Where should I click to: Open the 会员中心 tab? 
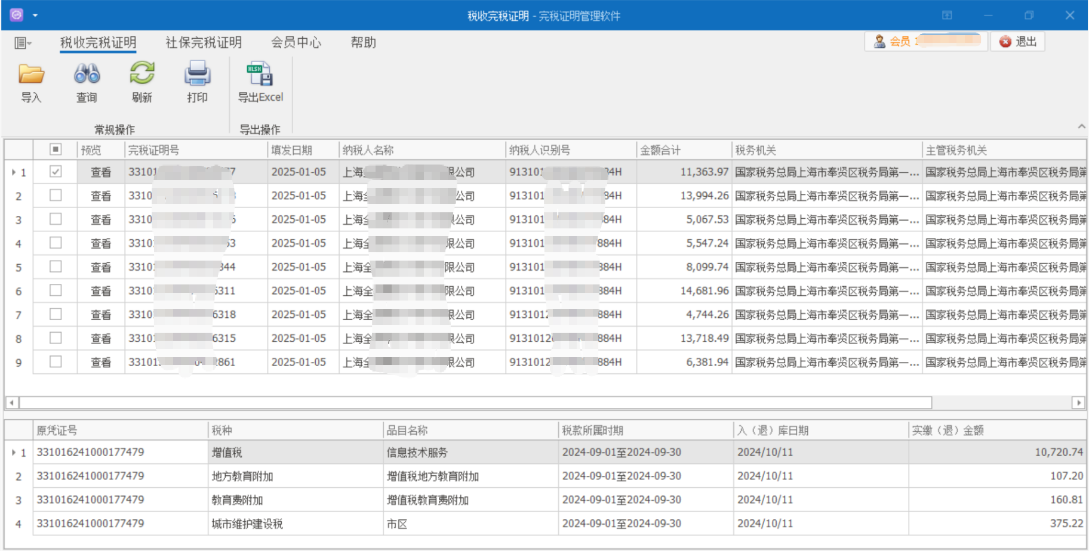296,42
